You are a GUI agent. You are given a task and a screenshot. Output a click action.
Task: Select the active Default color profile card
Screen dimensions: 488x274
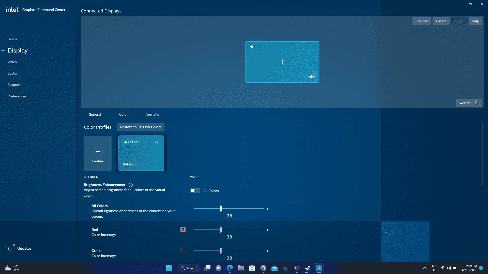pos(141,153)
